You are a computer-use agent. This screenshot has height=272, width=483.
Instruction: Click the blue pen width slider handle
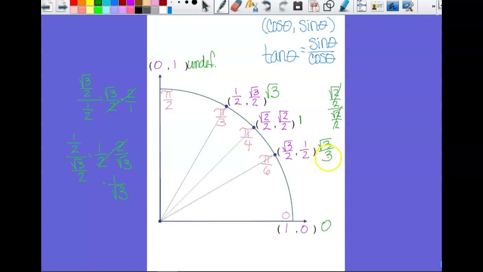169,10
